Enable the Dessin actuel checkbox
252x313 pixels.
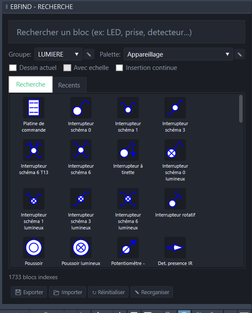13,68
